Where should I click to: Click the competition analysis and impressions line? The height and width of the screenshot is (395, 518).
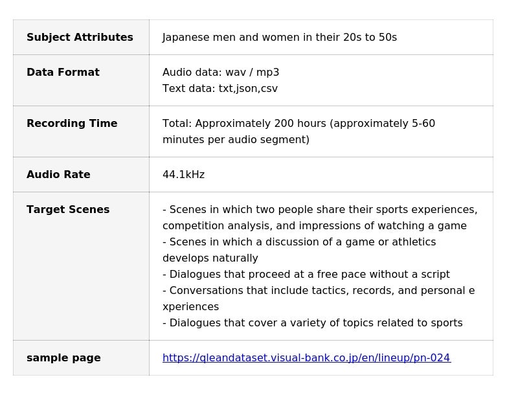(x=314, y=226)
